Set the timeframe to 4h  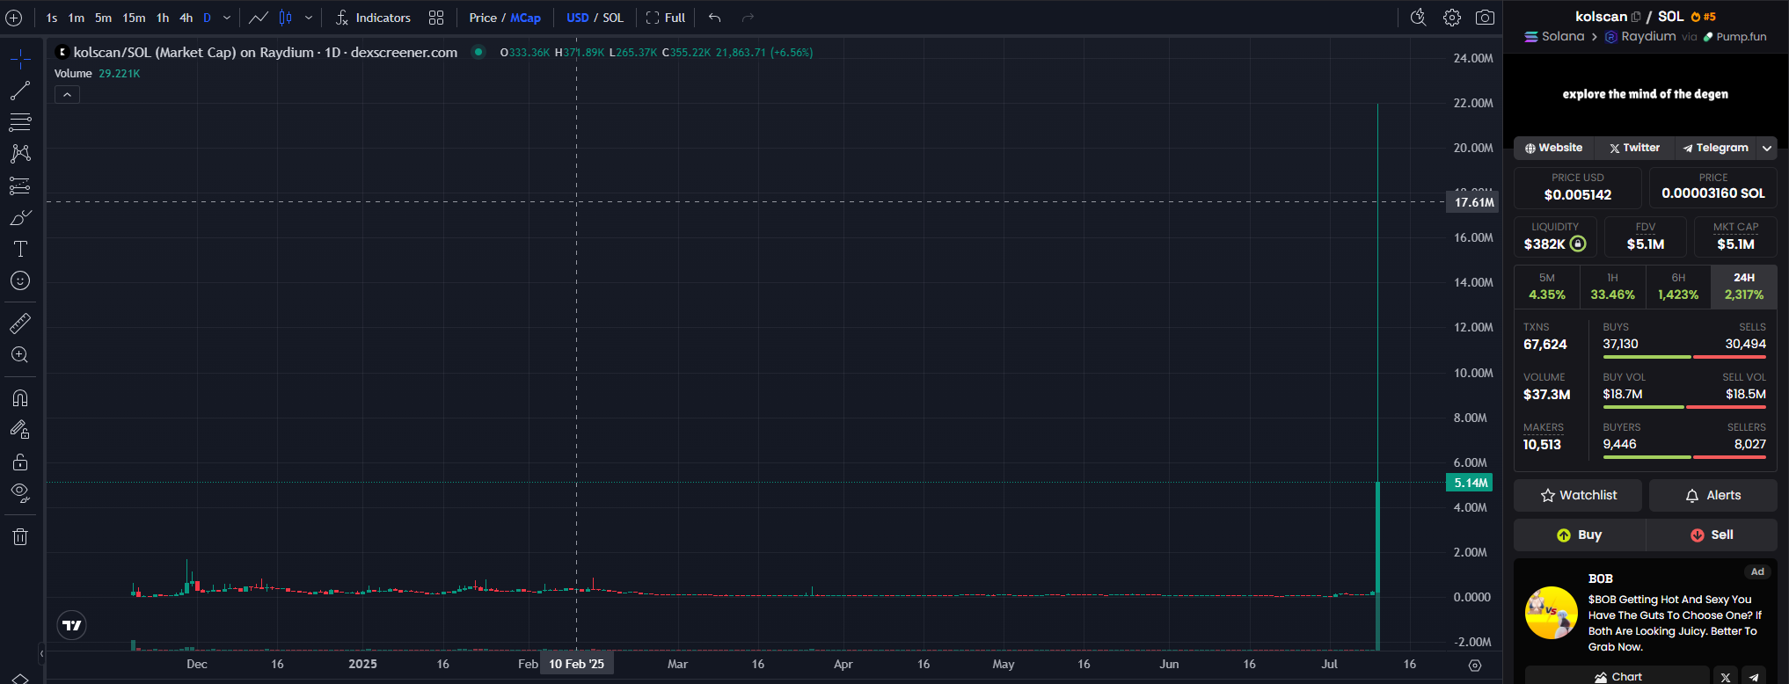[186, 18]
